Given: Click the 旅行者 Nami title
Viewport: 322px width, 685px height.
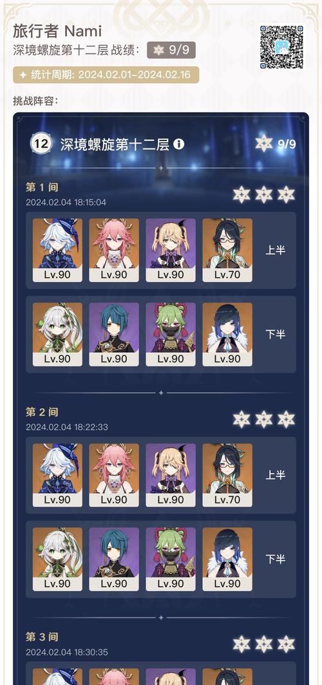Looking at the screenshot, I should click(x=57, y=31).
